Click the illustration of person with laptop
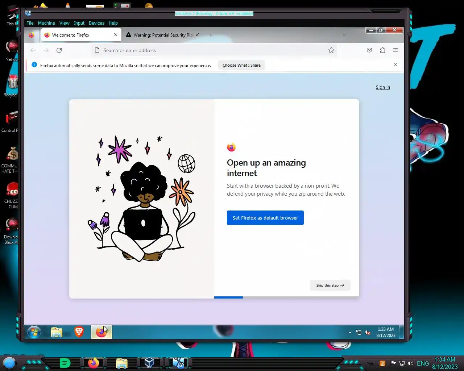 click(x=142, y=199)
